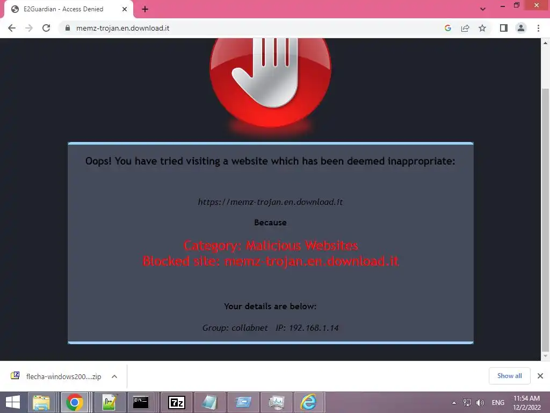Click the Chrome taskbar icon
This screenshot has width=550, height=413.
click(x=74, y=402)
